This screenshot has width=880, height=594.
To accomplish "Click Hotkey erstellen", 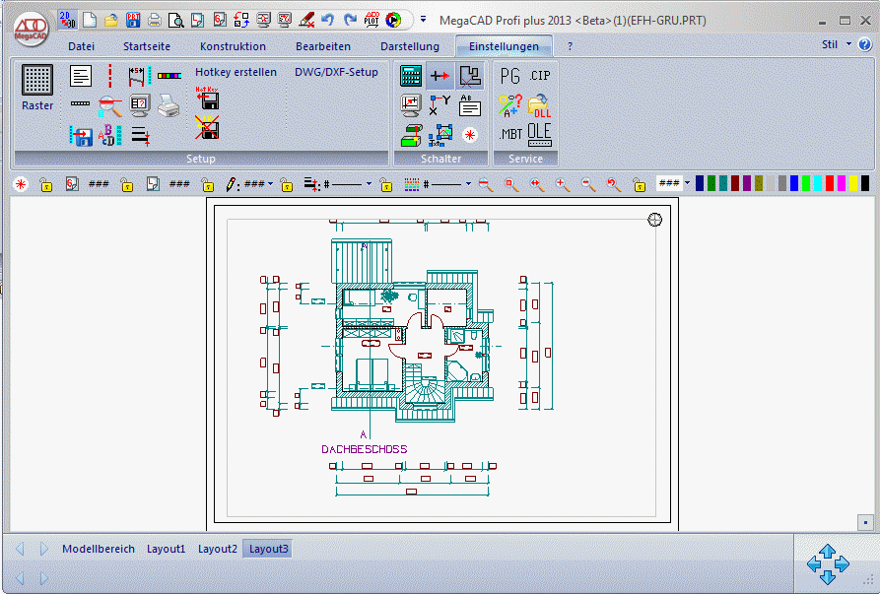I will coord(236,72).
